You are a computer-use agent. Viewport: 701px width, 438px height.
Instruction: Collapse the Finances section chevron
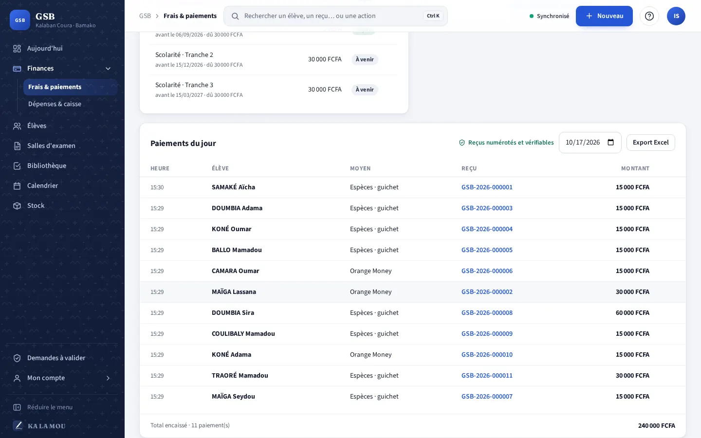point(108,69)
